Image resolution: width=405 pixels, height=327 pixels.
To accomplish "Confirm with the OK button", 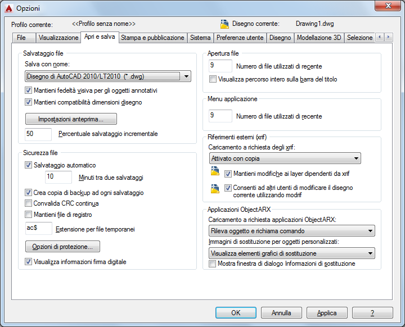I will (236, 313).
